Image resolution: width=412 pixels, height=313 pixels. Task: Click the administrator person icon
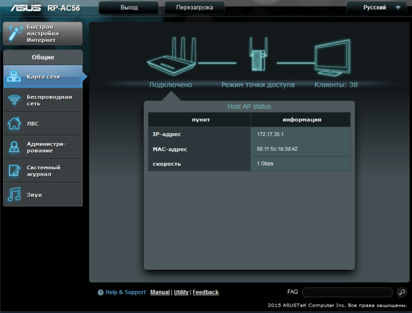14,147
